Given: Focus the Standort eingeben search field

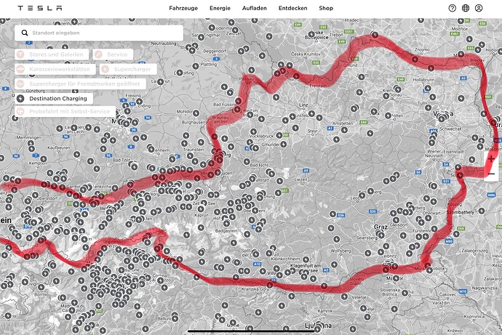Looking at the screenshot, I should pyautogui.click(x=99, y=33).
